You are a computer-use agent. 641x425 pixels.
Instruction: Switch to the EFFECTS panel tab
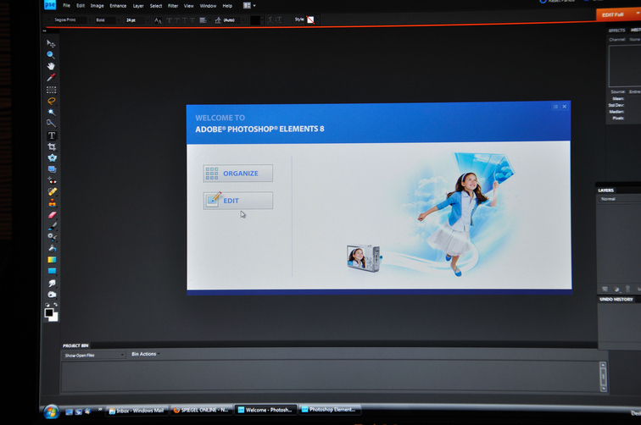[x=617, y=30]
